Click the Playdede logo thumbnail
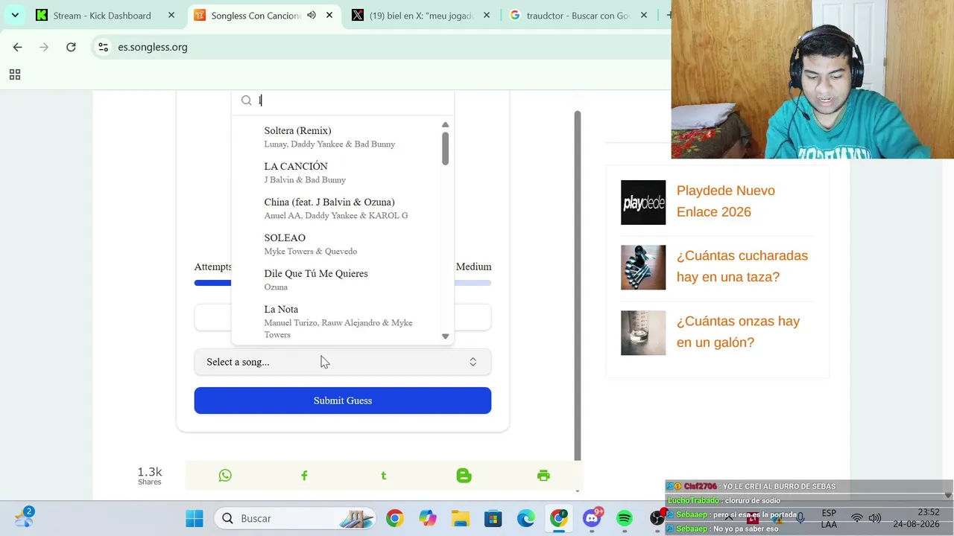Image resolution: width=954 pixels, height=536 pixels. pos(643,202)
